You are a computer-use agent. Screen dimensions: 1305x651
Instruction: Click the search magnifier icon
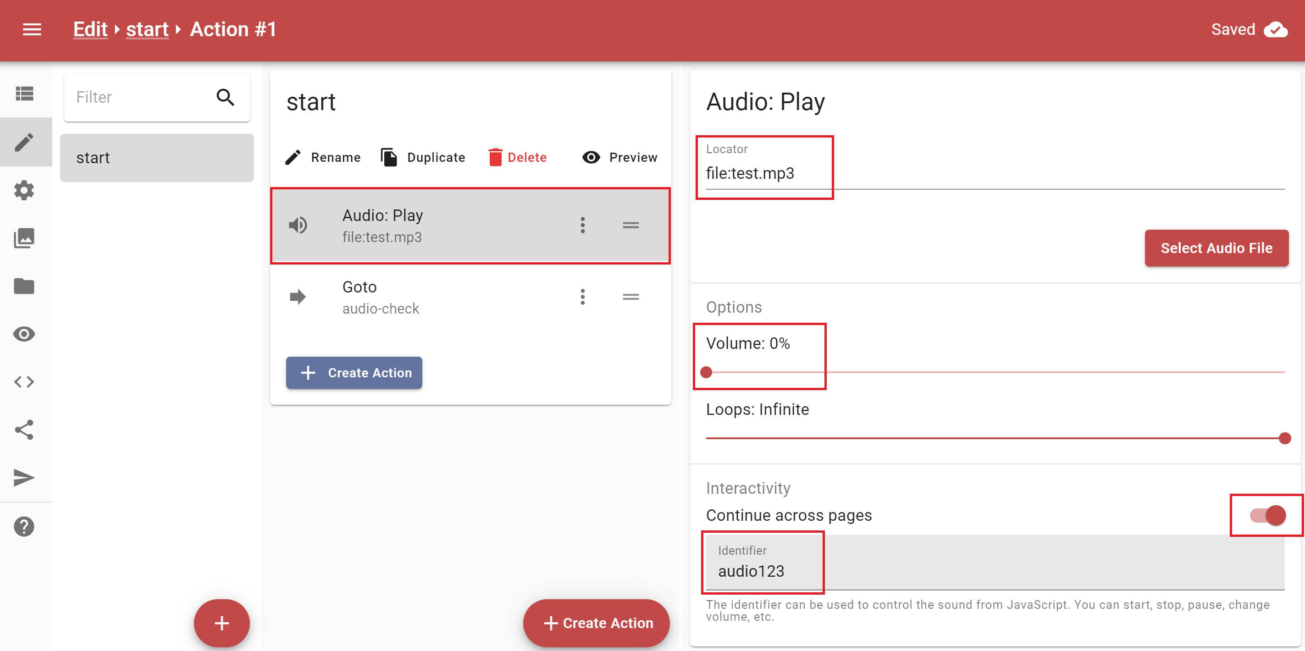226,97
